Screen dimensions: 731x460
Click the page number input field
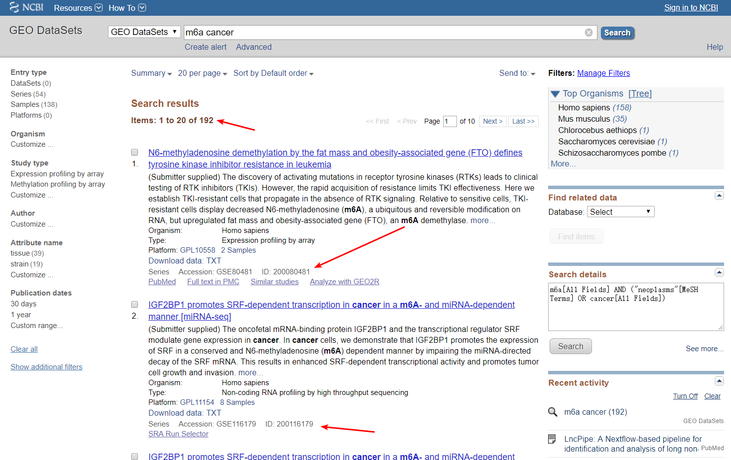tap(450, 122)
